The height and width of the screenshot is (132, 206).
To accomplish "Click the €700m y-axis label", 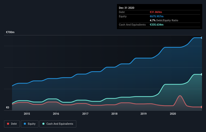I will tap(10, 32).
